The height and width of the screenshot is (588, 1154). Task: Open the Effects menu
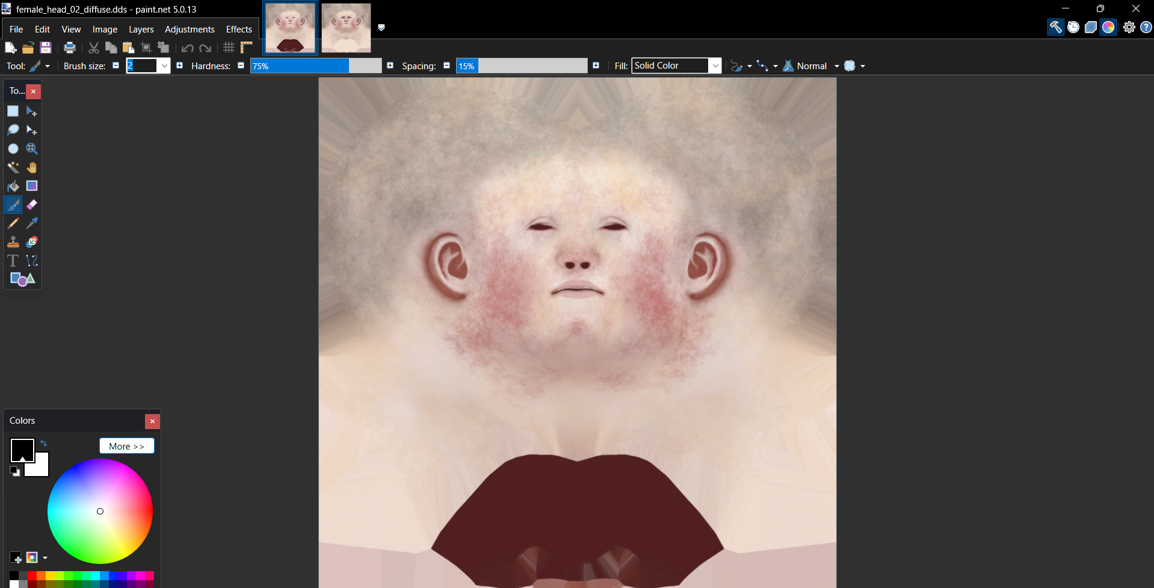click(x=239, y=29)
